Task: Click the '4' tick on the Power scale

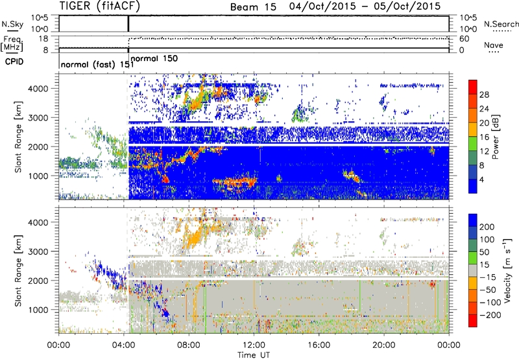Action: tap(481, 179)
